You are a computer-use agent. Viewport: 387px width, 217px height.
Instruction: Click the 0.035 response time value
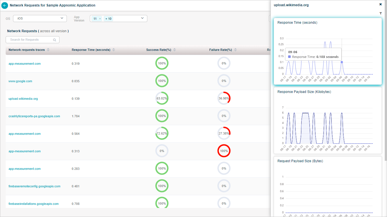pyautogui.click(x=76, y=81)
